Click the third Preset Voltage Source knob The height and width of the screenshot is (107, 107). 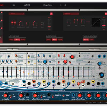pyautogui.click(x=98, y=95)
